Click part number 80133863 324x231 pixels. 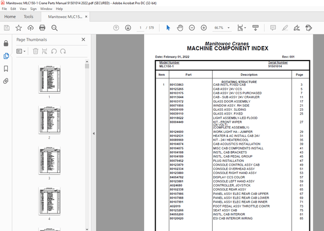[177, 85]
